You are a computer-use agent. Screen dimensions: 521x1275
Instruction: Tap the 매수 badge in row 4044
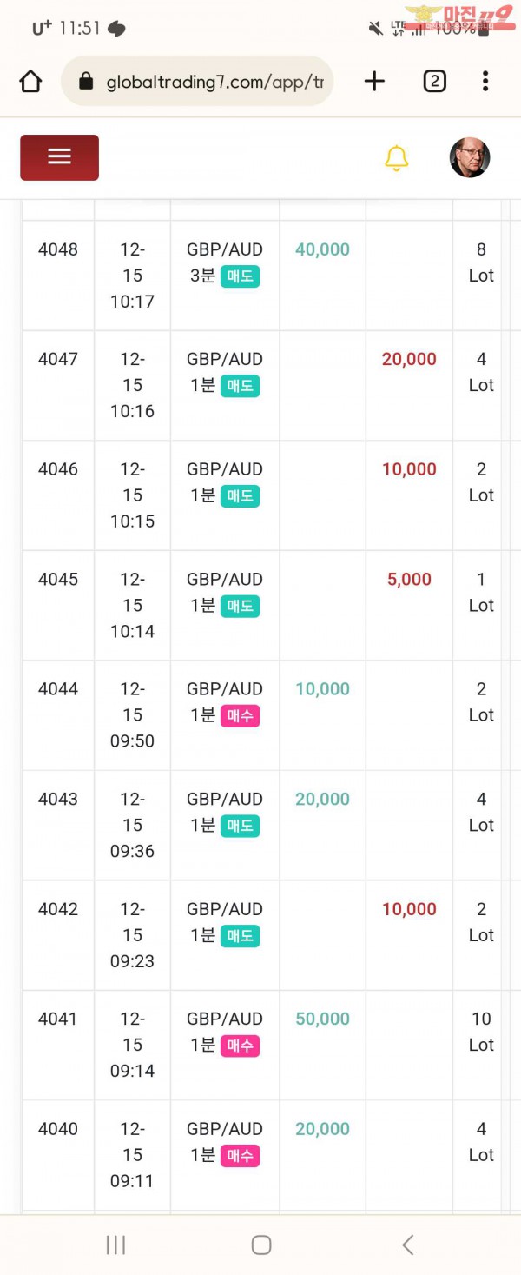(240, 715)
